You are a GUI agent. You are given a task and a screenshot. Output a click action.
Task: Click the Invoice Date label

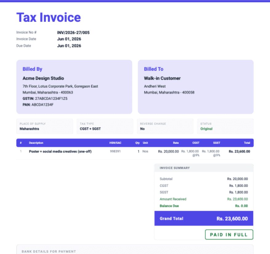pos(26,39)
